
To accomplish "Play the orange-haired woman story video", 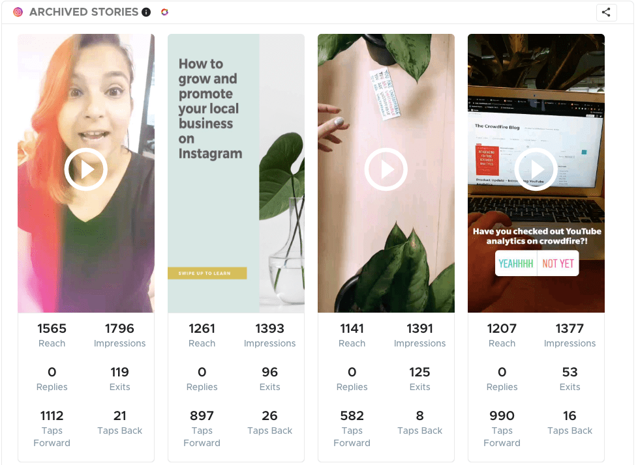I will (x=86, y=169).
